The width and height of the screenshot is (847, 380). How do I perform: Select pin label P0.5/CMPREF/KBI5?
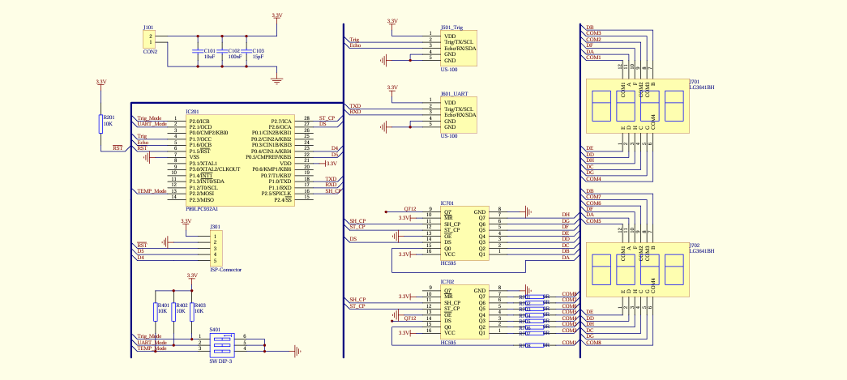(268, 156)
